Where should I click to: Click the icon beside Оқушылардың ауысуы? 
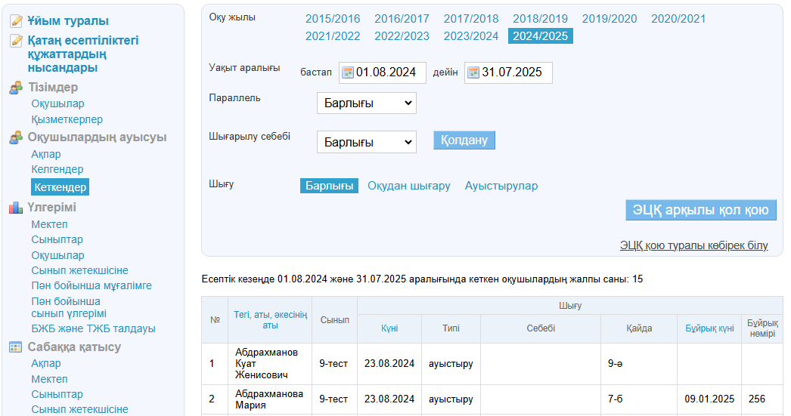[x=16, y=138]
